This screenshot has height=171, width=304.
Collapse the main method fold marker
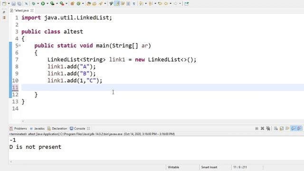tap(20, 46)
